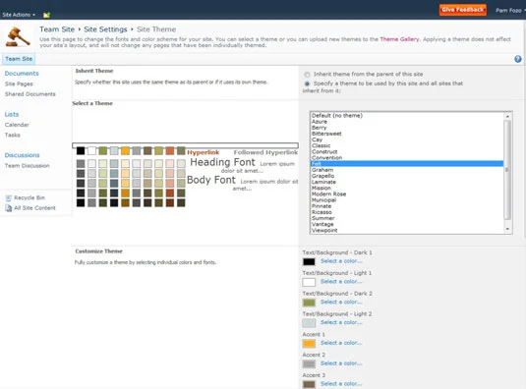
Task: Select a color for Accent 1
Action: (x=341, y=343)
